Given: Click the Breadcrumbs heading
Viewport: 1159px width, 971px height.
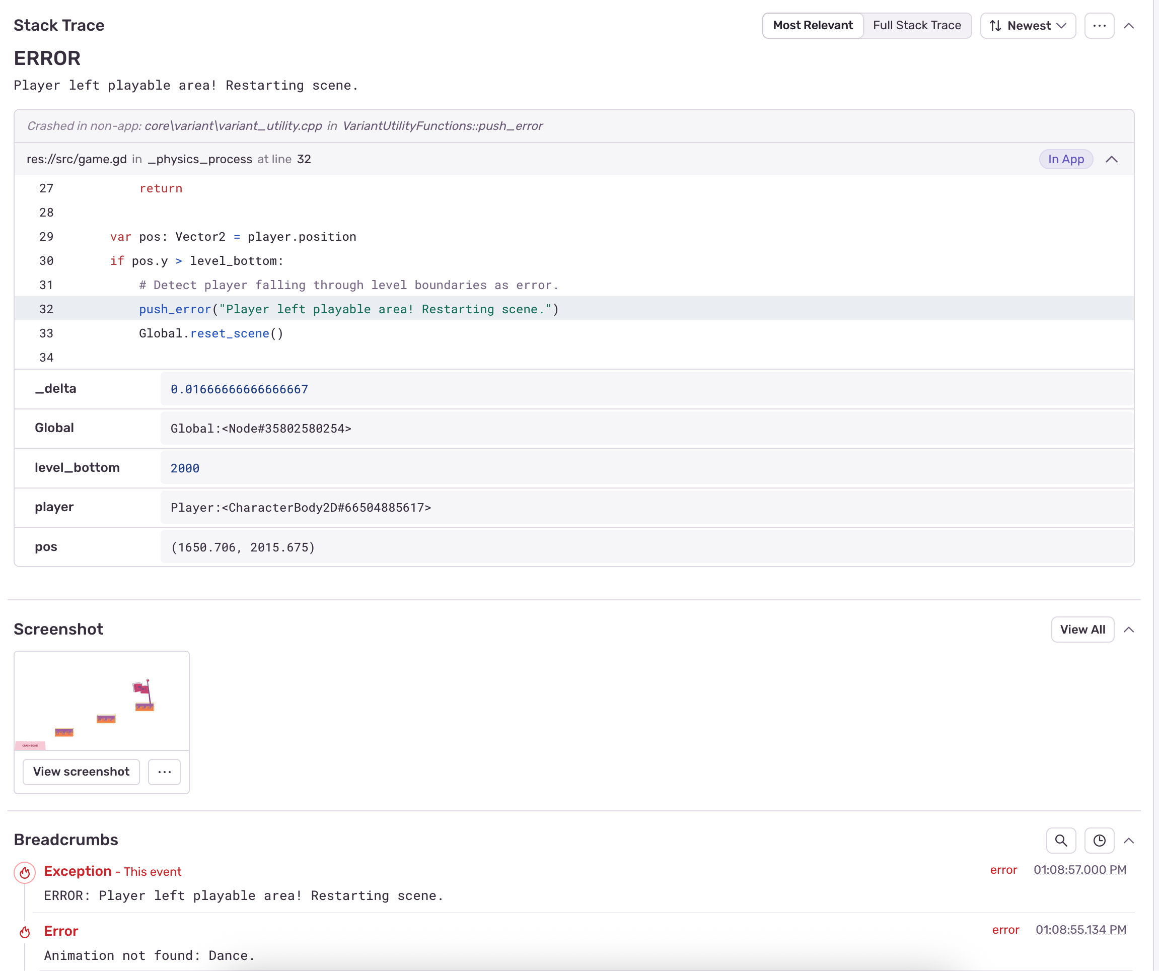Looking at the screenshot, I should pyautogui.click(x=65, y=840).
